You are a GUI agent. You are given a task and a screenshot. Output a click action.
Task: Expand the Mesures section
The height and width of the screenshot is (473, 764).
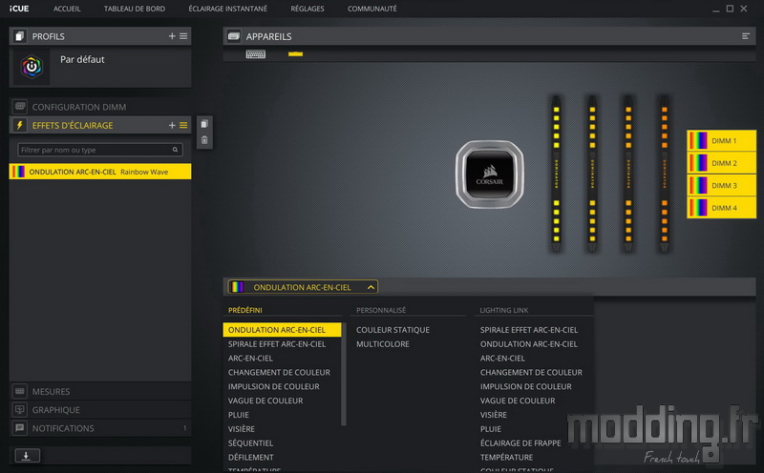pos(100,391)
